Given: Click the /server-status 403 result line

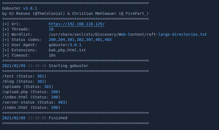Looking at the screenshot, I should 35,102.
